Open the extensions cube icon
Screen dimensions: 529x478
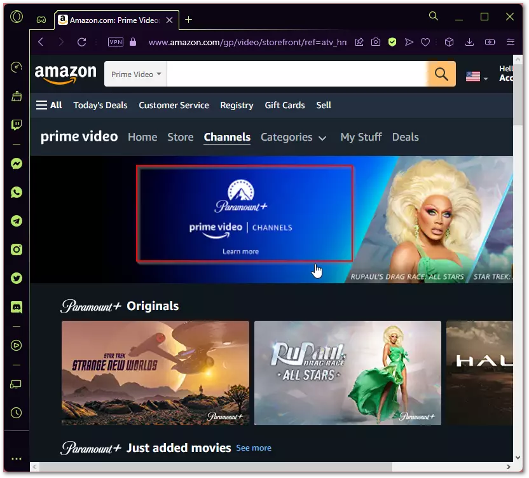pyautogui.click(x=449, y=42)
